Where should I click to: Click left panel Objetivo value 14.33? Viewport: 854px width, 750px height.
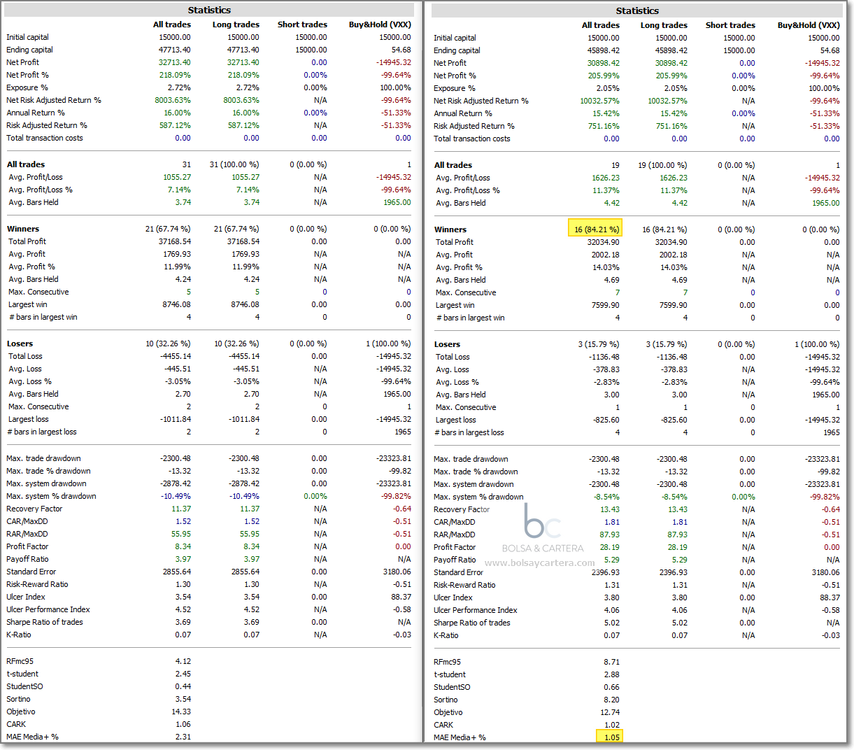(x=181, y=712)
